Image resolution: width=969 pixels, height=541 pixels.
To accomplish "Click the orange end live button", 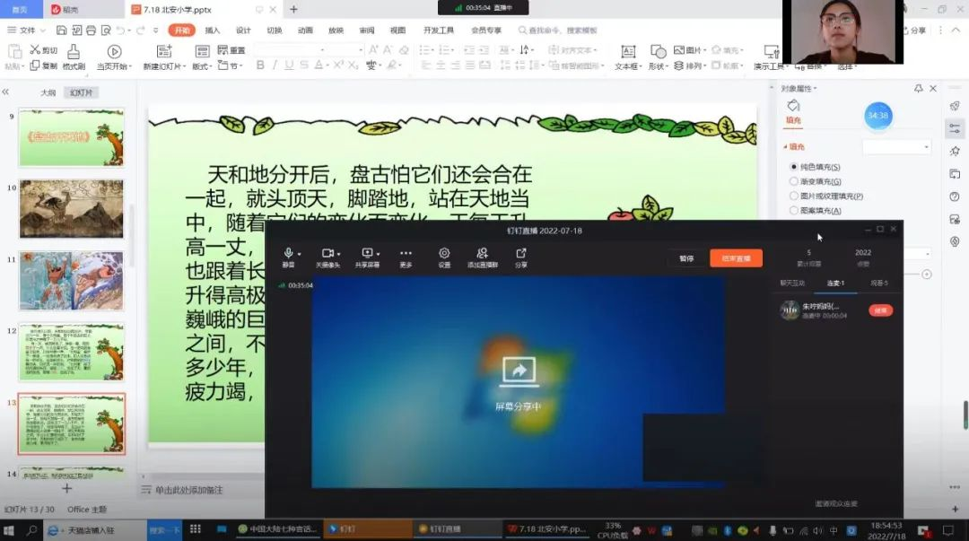I will coord(736,258).
